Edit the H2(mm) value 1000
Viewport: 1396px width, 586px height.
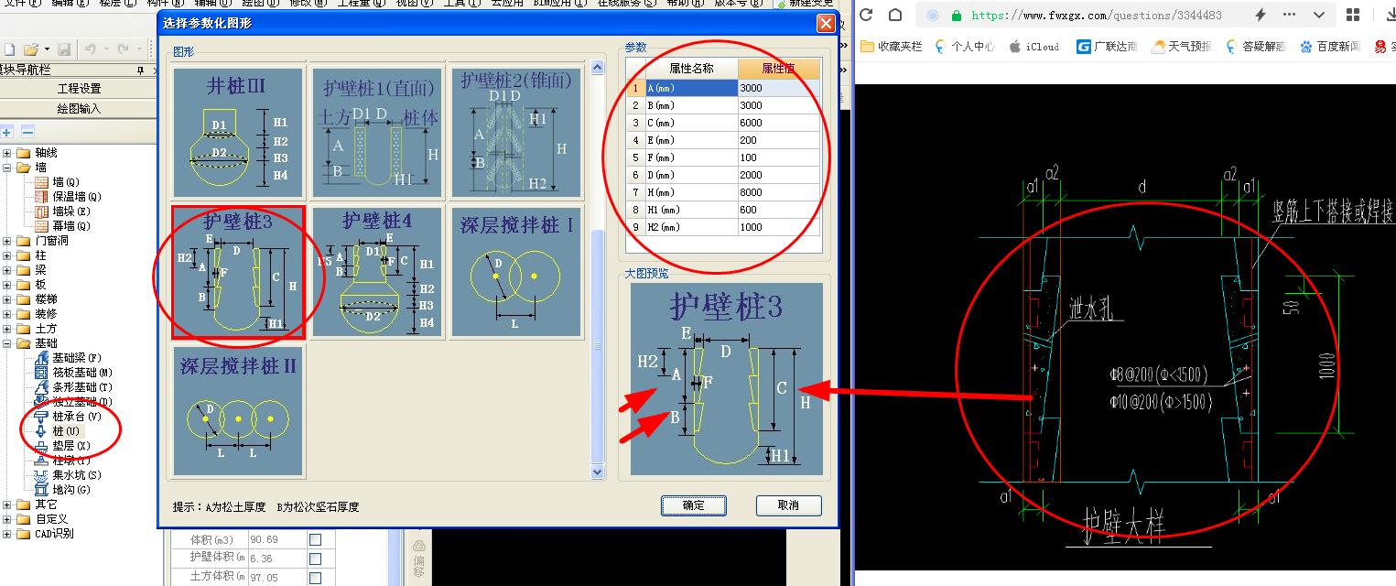pos(778,227)
